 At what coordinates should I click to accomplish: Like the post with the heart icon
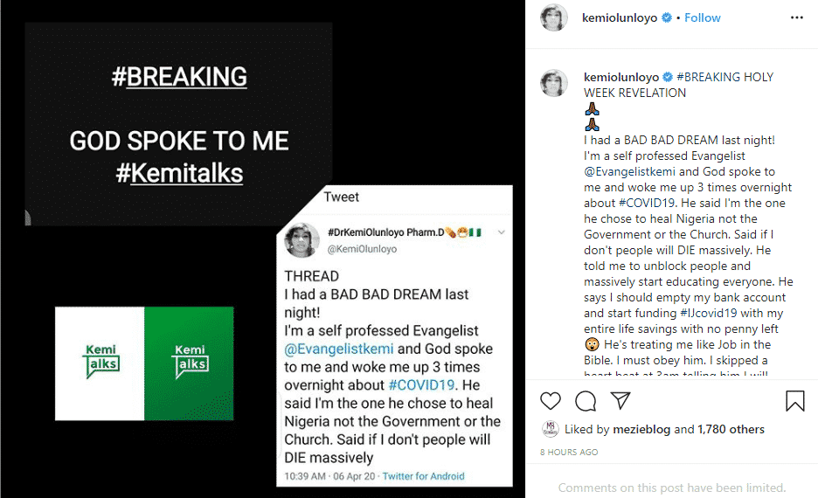point(551,401)
